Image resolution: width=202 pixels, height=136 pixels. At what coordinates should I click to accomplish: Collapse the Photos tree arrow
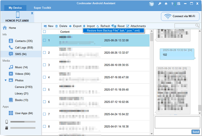[x=5, y=80]
